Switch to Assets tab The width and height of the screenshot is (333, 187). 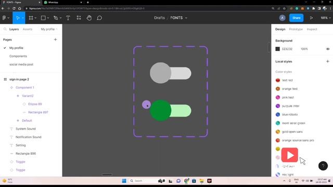pos(28,29)
